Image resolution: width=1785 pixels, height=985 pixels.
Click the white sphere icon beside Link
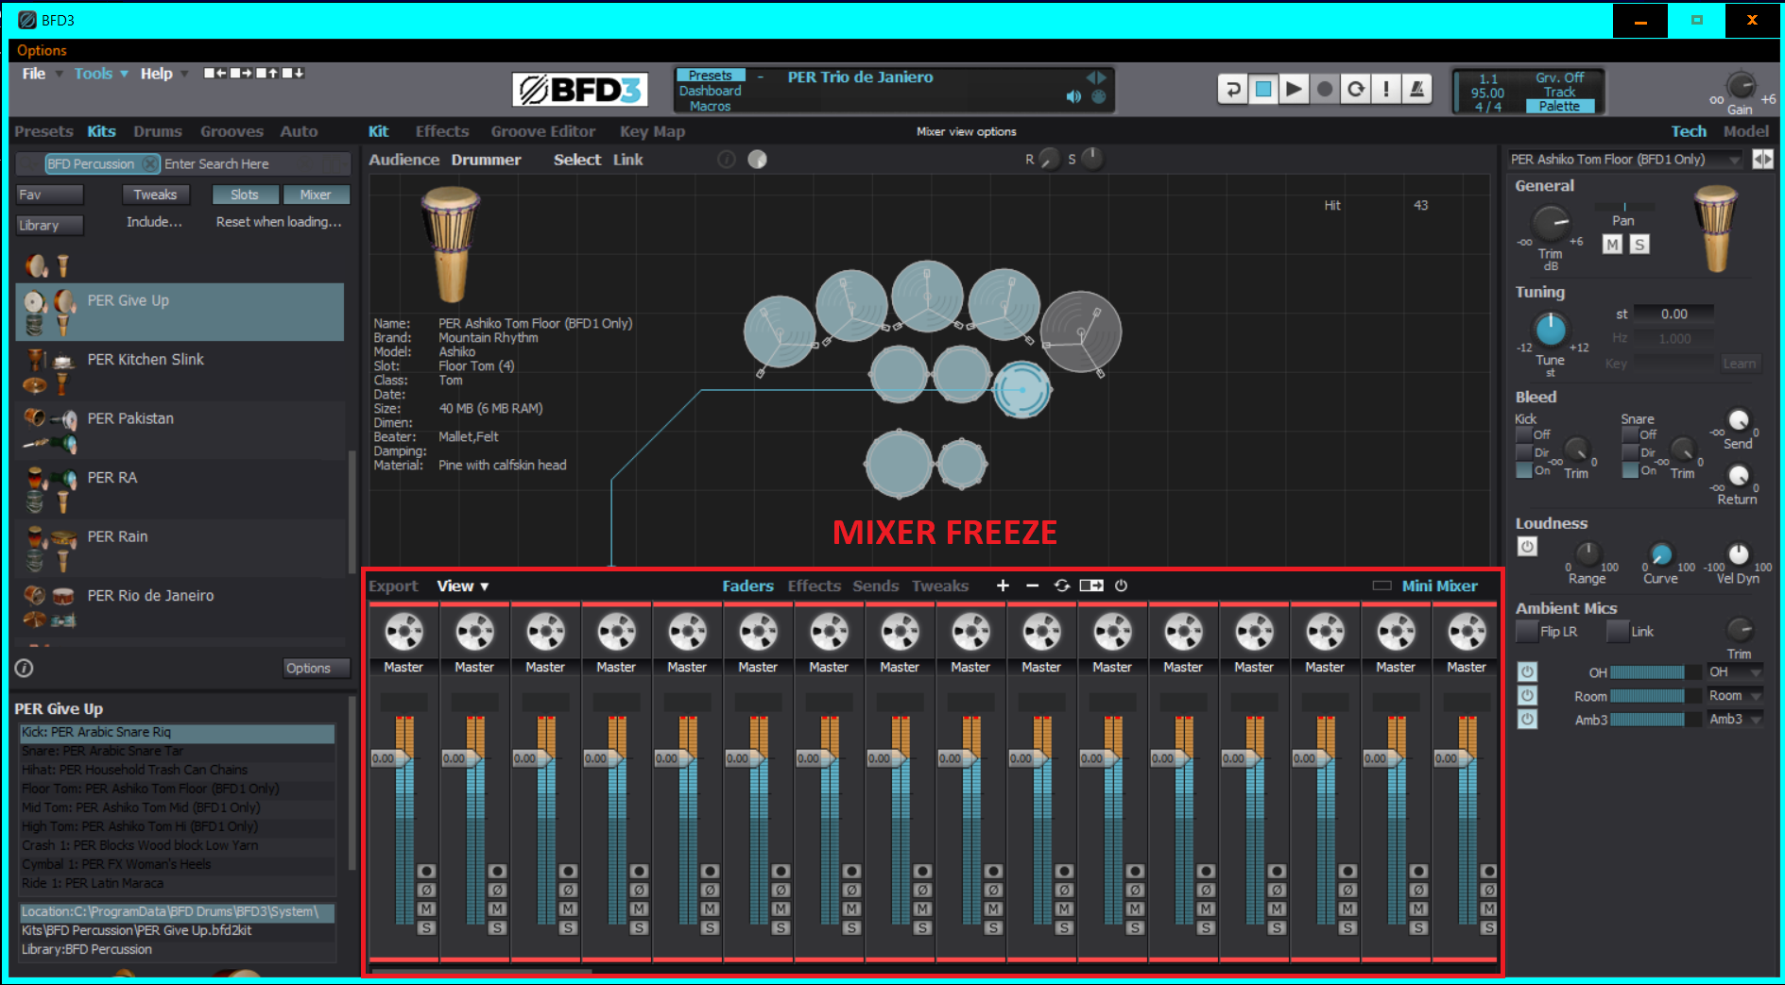(x=757, y=160)
